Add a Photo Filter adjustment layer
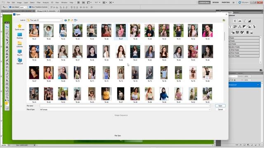The height and width of the screenshot is (148, 264). tap(249, 27)
